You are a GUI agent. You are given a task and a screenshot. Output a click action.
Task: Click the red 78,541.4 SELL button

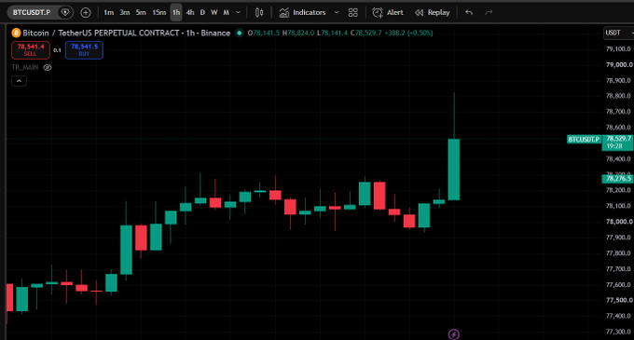click(x=31, y=50)
